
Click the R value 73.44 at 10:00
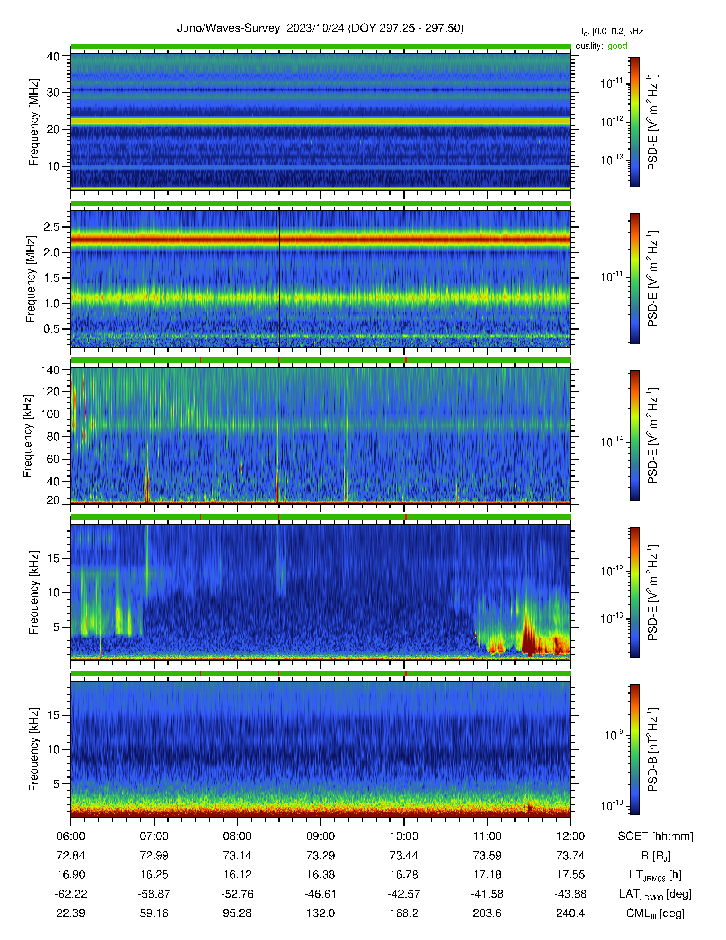coord(404,855)
